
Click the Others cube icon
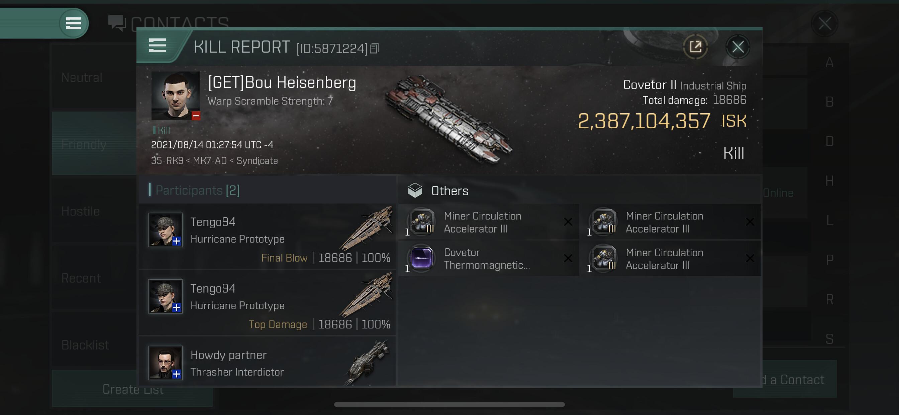point(415,190)
